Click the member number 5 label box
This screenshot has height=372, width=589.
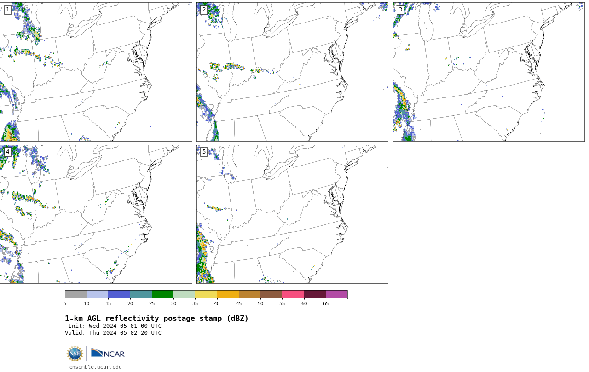[x=204, y=152]
